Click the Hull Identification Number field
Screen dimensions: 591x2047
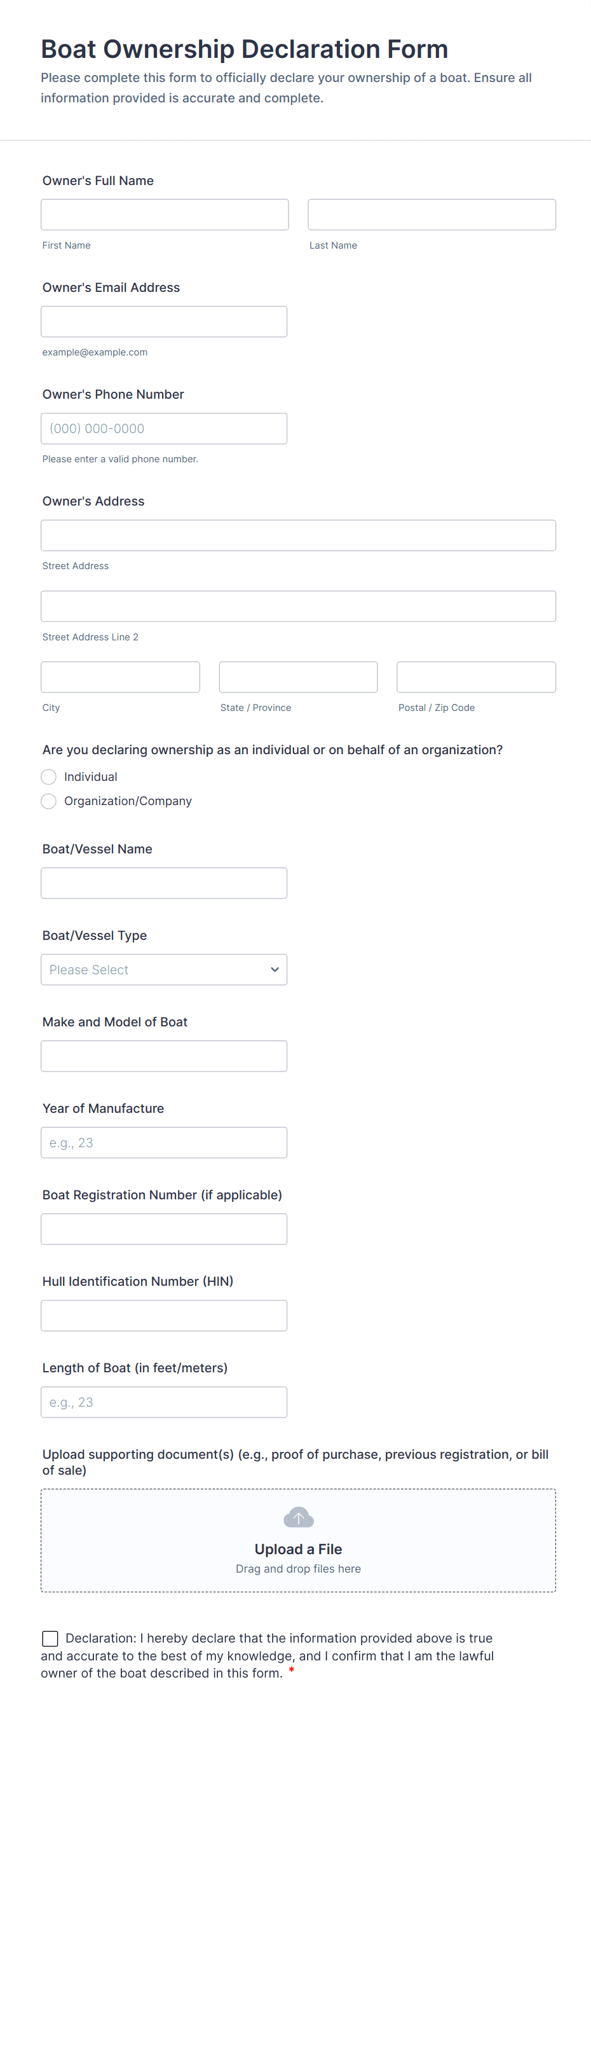(x=164, y=1315)
